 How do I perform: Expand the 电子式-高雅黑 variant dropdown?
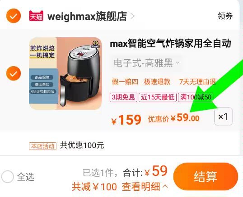click(178, 63)
